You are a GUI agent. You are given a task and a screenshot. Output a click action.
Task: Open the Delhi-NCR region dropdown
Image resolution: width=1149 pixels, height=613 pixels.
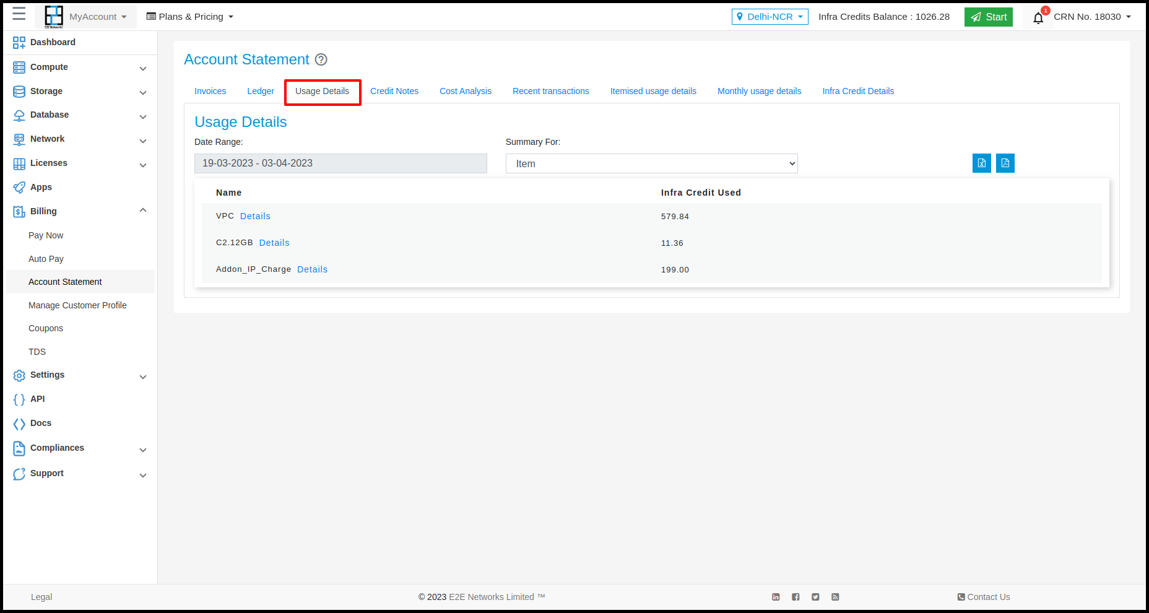click(770, 17)
